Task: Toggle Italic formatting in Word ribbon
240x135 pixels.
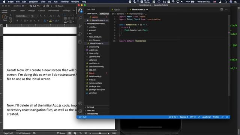Action: [21, 21]
